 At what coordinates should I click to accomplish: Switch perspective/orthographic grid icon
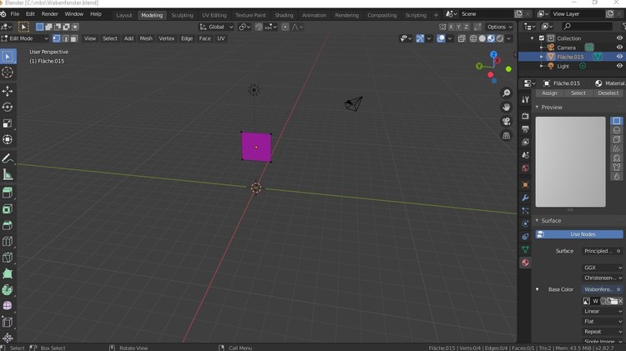(x=507, y=136)
